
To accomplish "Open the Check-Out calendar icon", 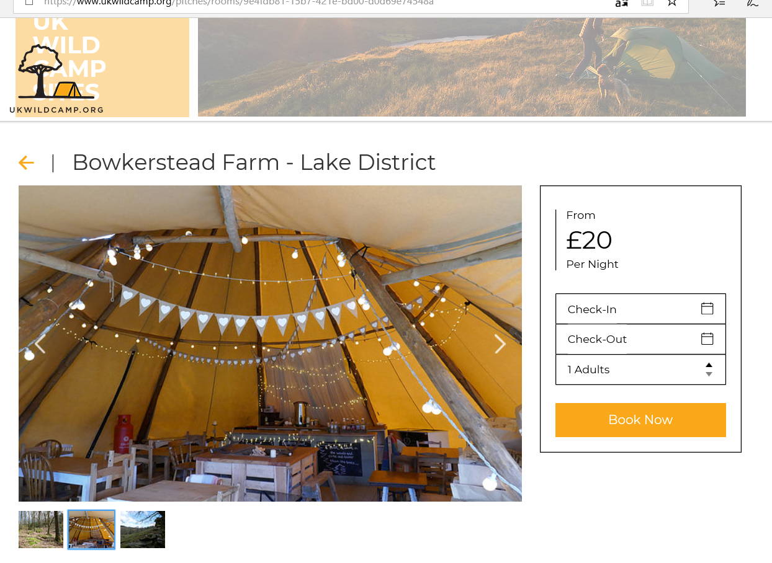I will (x=707, y=339).
